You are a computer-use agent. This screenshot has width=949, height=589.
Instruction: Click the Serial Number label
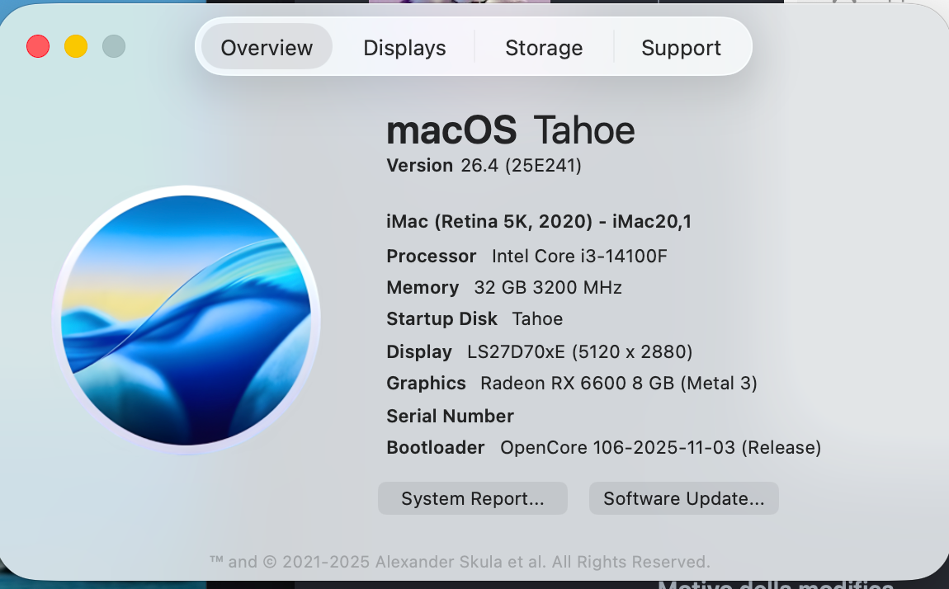pyautogui.click(x=450, y=416)
